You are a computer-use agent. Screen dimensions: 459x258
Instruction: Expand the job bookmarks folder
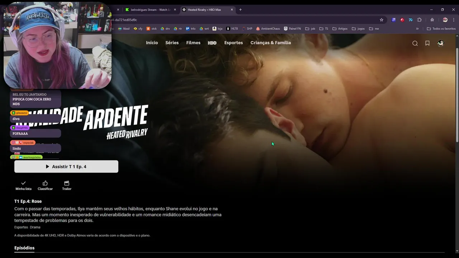[310, 29]
